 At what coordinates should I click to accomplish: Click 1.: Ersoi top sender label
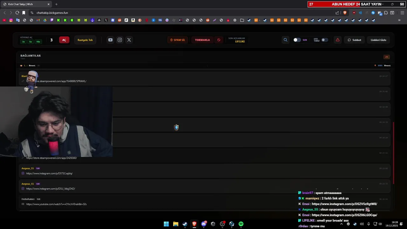point(30,66)
